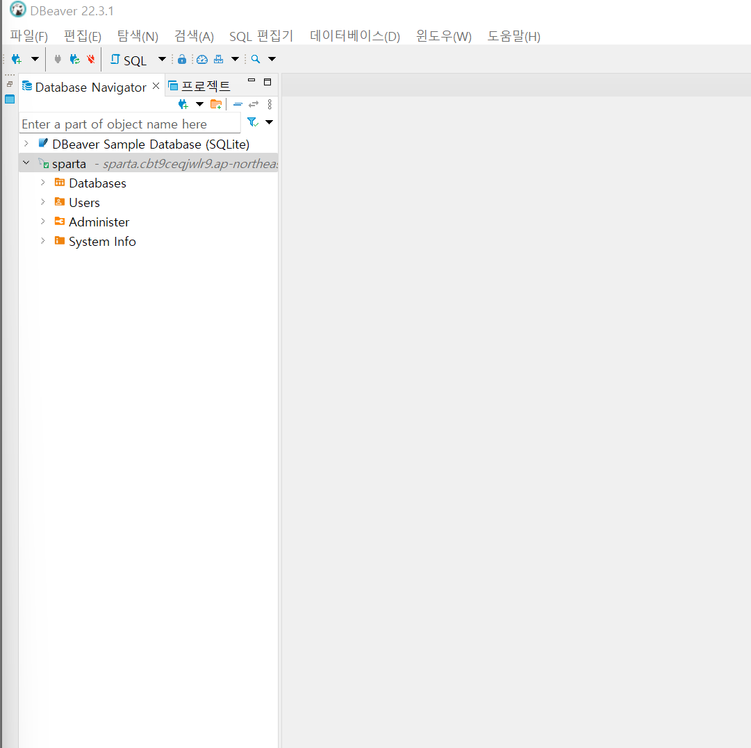The image size is (751, 748).
Task: Click the System Info folder icon
Action: pyautogui.click(x=60, y=240)
